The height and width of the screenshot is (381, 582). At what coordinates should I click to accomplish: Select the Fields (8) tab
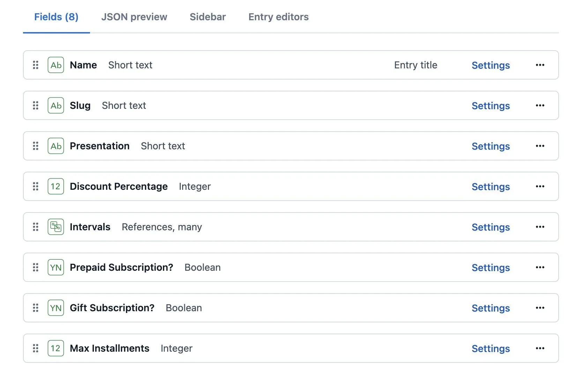(56, 17)
